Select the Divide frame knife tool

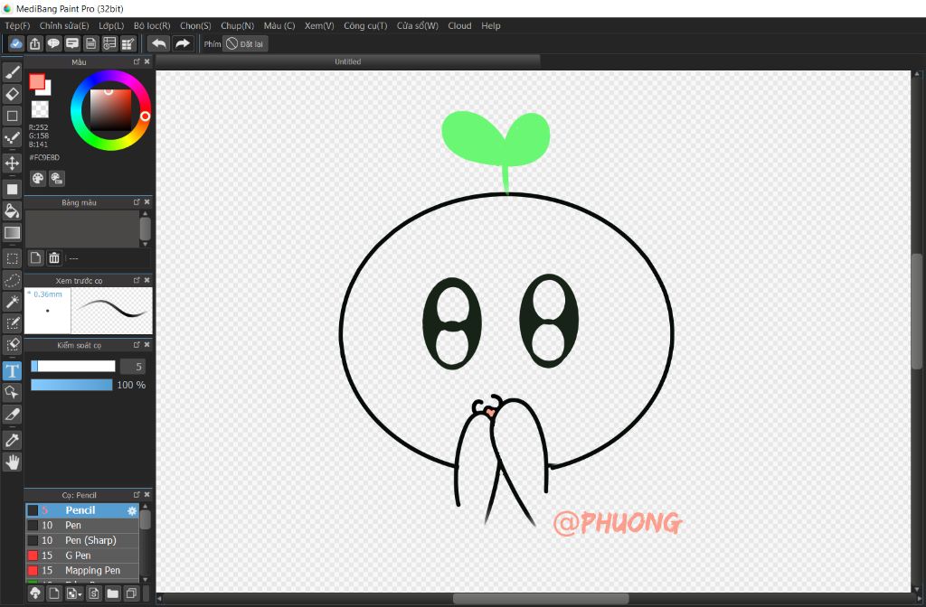point(12,415)
